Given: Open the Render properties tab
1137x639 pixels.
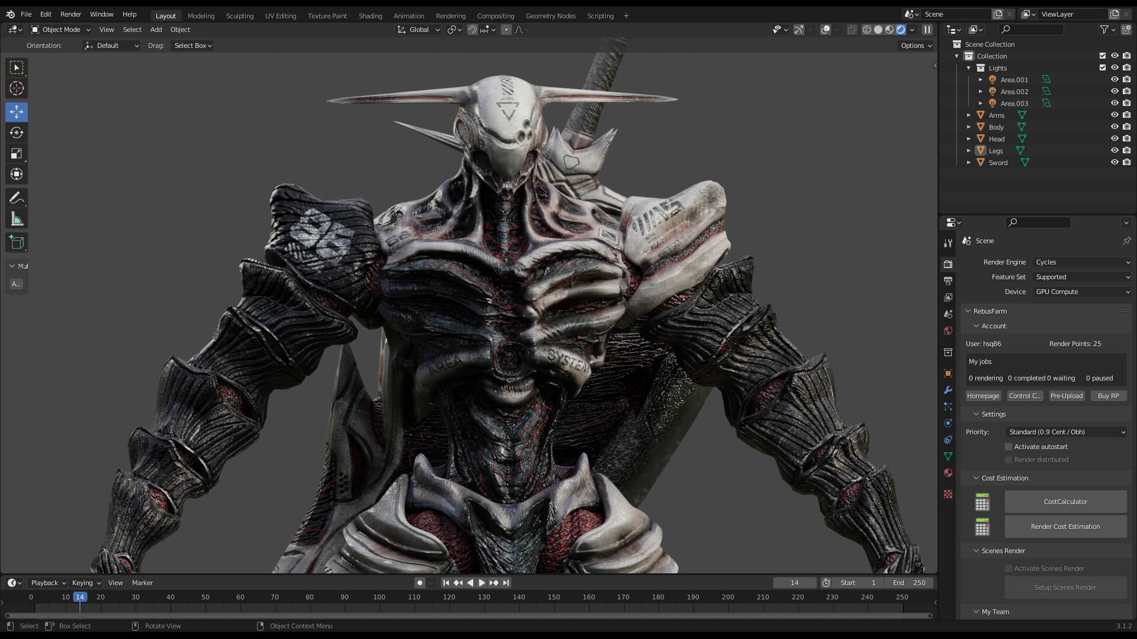Looking at the screenshot, I should [x=948, y=264].
